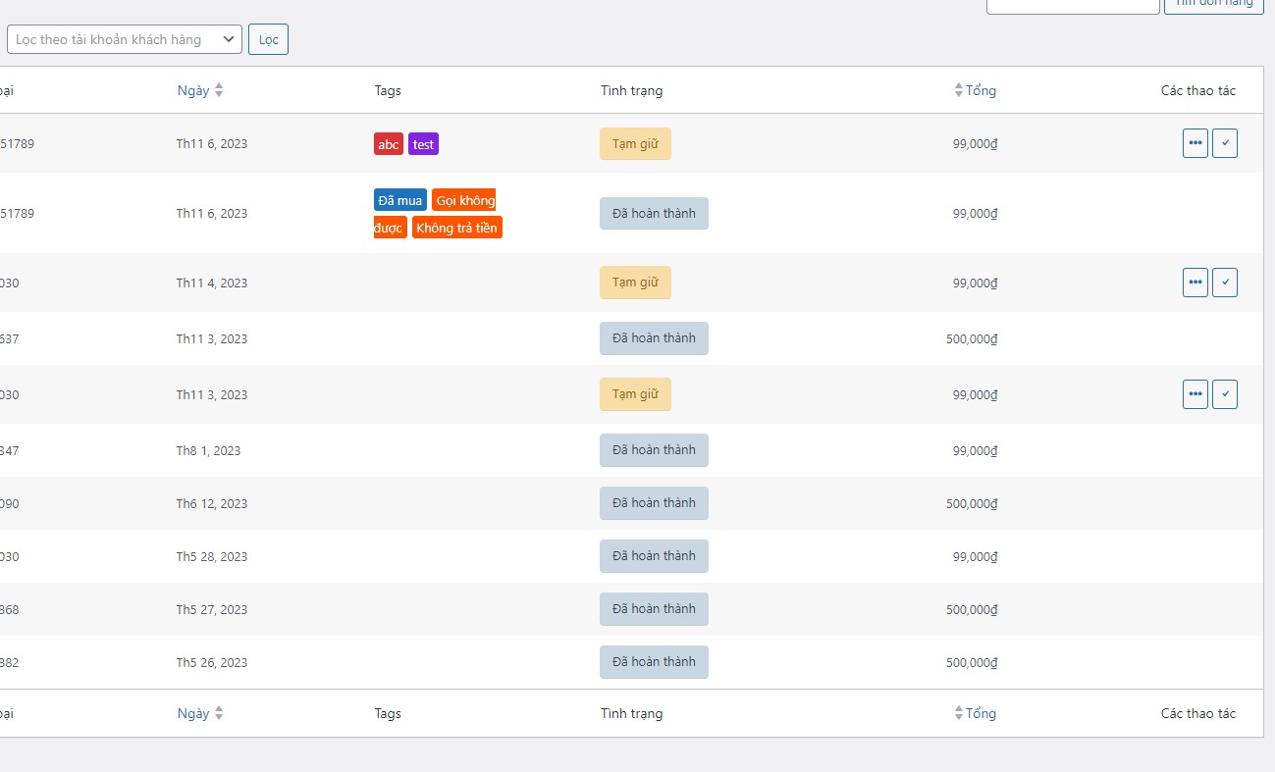
Task: Mark the Th11 4, 2023 order complete with the checkmark
Action: click(1225, 283)
